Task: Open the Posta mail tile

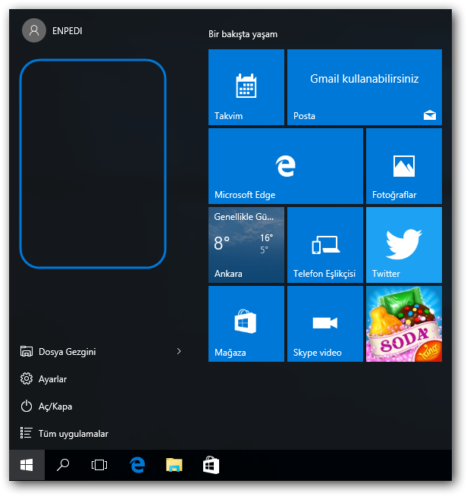Action: (364, 87)
